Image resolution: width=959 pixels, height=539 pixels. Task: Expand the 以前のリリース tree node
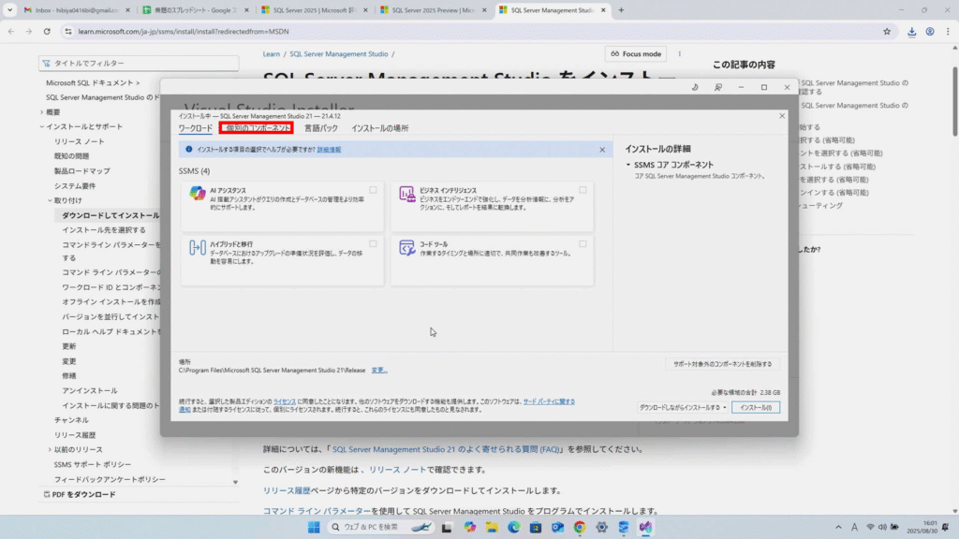point(50,450)
